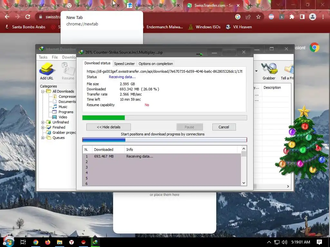The image size is (330, 247).
Task: Click the network icon in the system tray
Action: (277, 242)
